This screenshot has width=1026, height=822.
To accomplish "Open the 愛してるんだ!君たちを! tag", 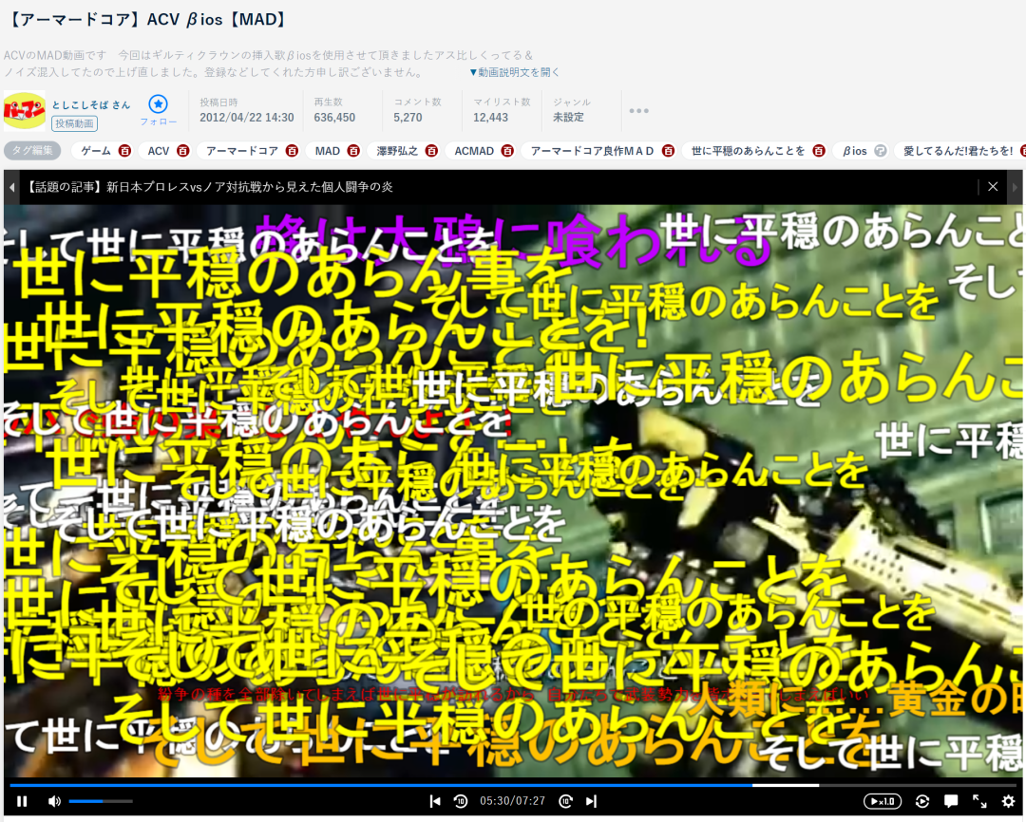I will (959, 151).
